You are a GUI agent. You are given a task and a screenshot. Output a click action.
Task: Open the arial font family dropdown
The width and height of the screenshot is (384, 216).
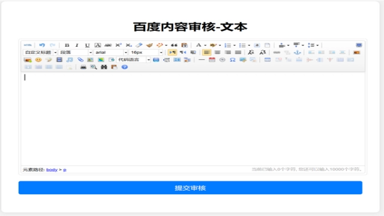point(111,52)
